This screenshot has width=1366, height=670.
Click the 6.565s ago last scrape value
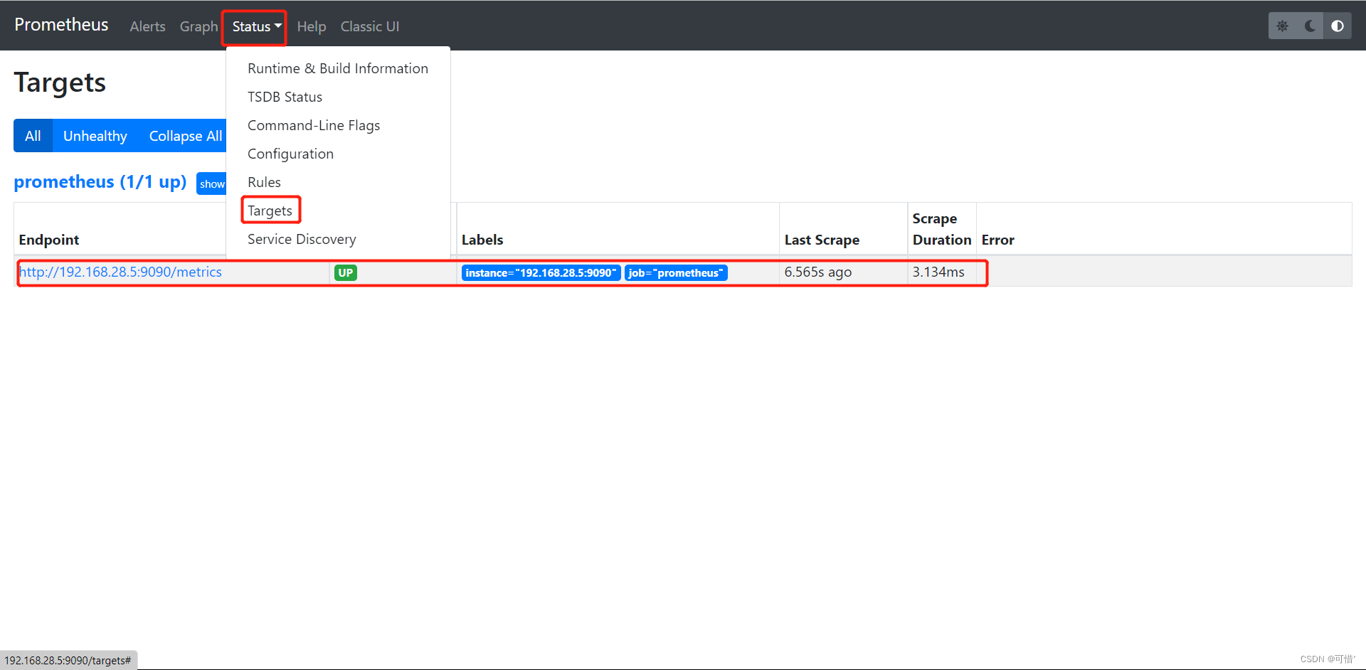click(818, 272)
